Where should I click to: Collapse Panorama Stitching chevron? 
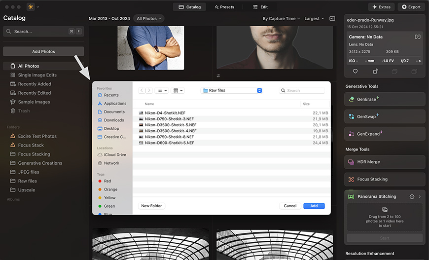coord(420,197)
